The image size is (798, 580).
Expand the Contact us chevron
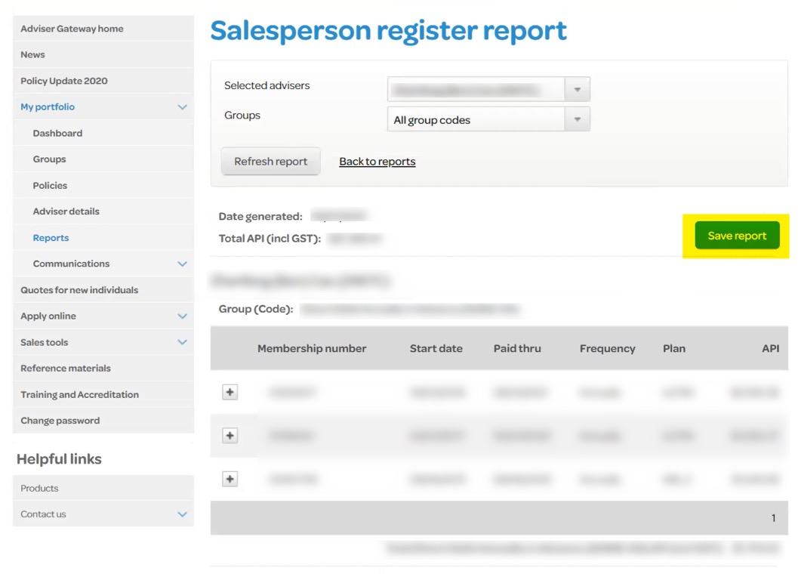click(182, 514)
